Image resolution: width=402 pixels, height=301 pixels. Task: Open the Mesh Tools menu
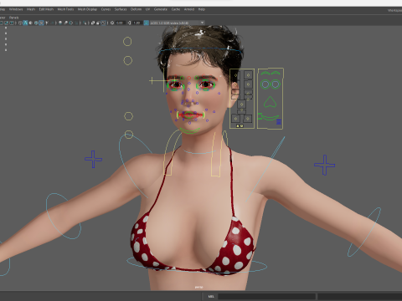(x=65, y=9)
